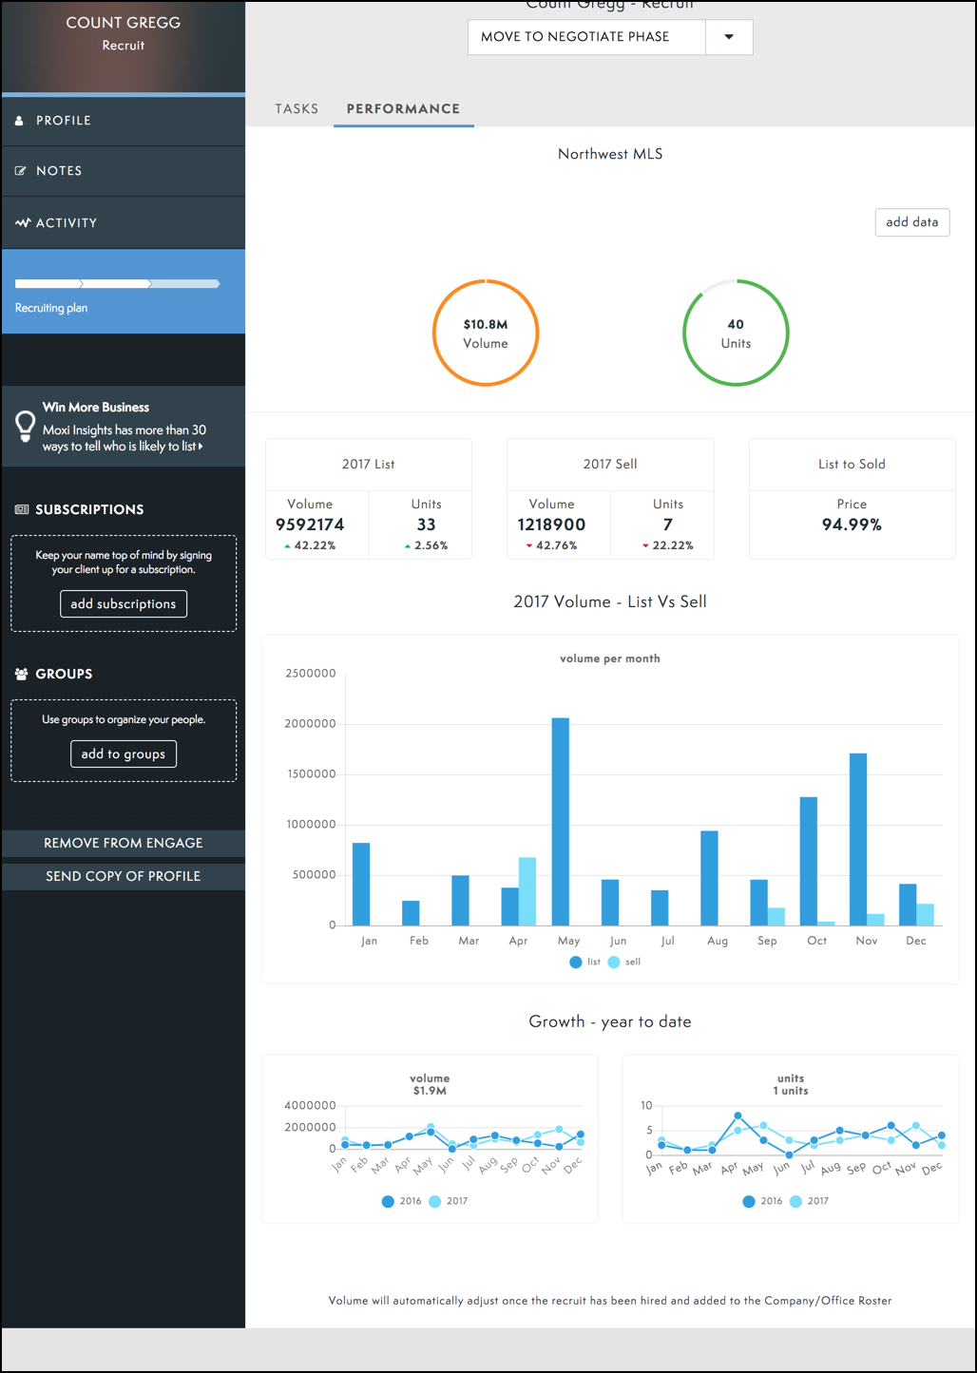Click the Recruiting plan progress bar

[118, 283]
